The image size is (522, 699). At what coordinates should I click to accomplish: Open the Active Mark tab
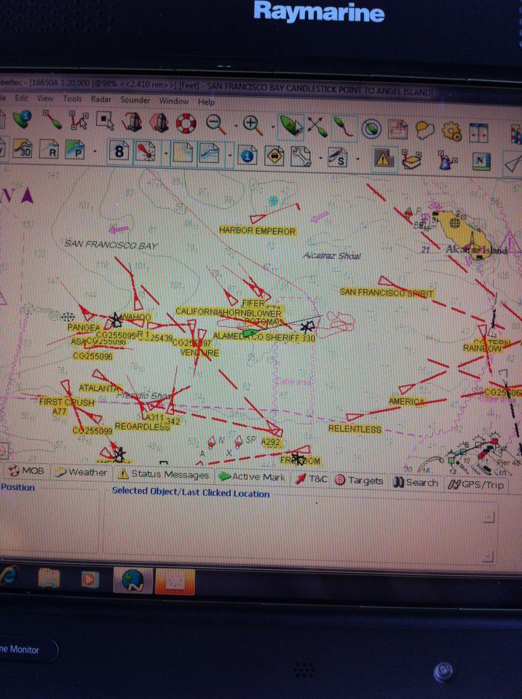252,476
